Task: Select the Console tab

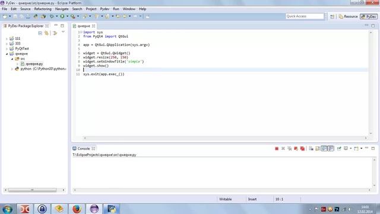Action: click(83, 149)
